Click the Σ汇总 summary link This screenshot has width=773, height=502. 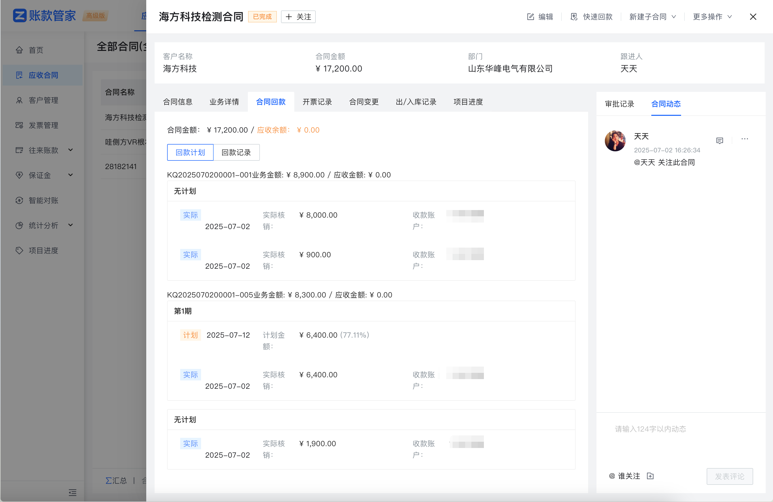(116, 480)
